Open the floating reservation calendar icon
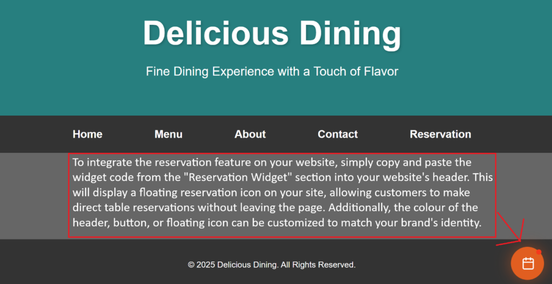Screen dimensions: 552x284 pyautogui.click(x=528, y=263)
